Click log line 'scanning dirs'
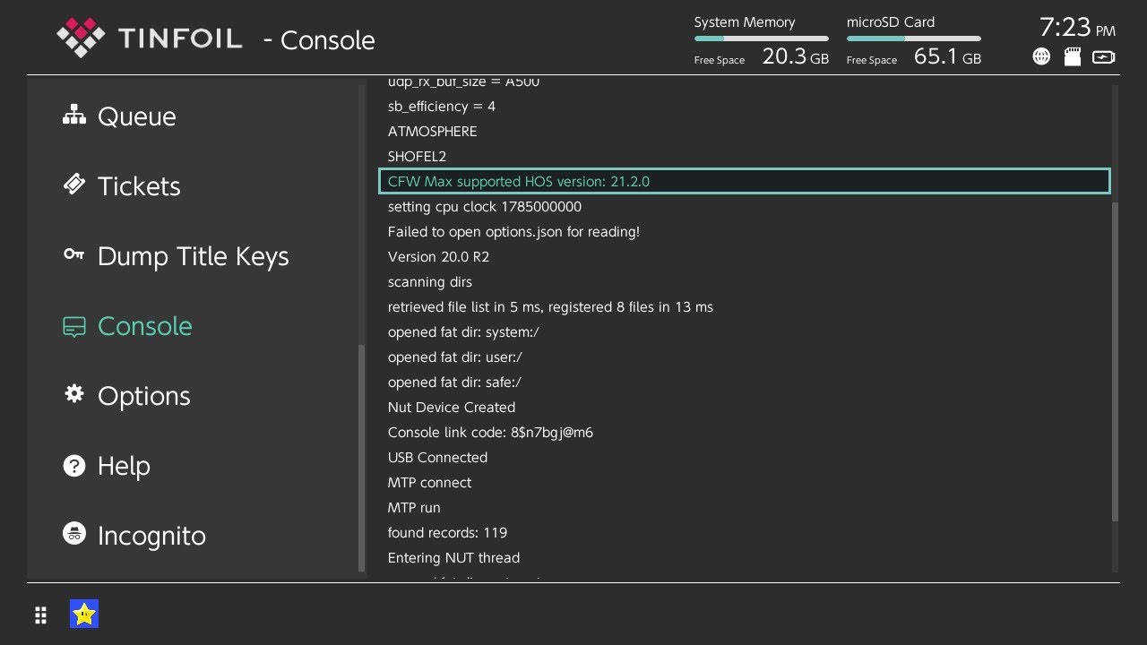 click(x=430, y=281)
